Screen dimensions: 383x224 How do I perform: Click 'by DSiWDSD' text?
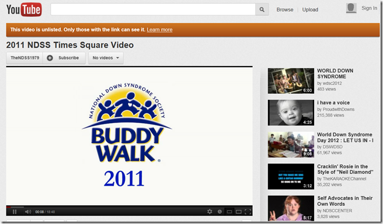[x=330, y=146]
